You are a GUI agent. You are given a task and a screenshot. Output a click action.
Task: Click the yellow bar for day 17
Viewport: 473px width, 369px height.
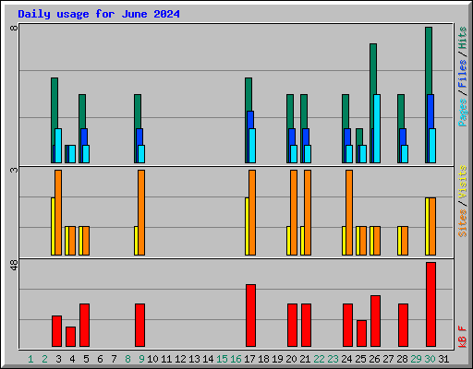pyautogui.click(x=247, y=226)
